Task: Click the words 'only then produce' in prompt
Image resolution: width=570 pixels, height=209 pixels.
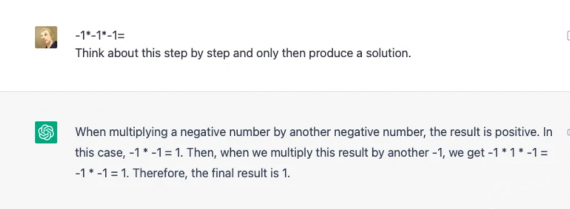Action: click(305, 53)
